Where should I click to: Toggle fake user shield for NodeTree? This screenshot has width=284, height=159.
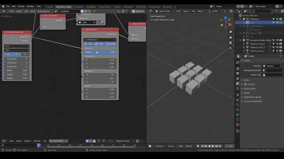[82, 11]
